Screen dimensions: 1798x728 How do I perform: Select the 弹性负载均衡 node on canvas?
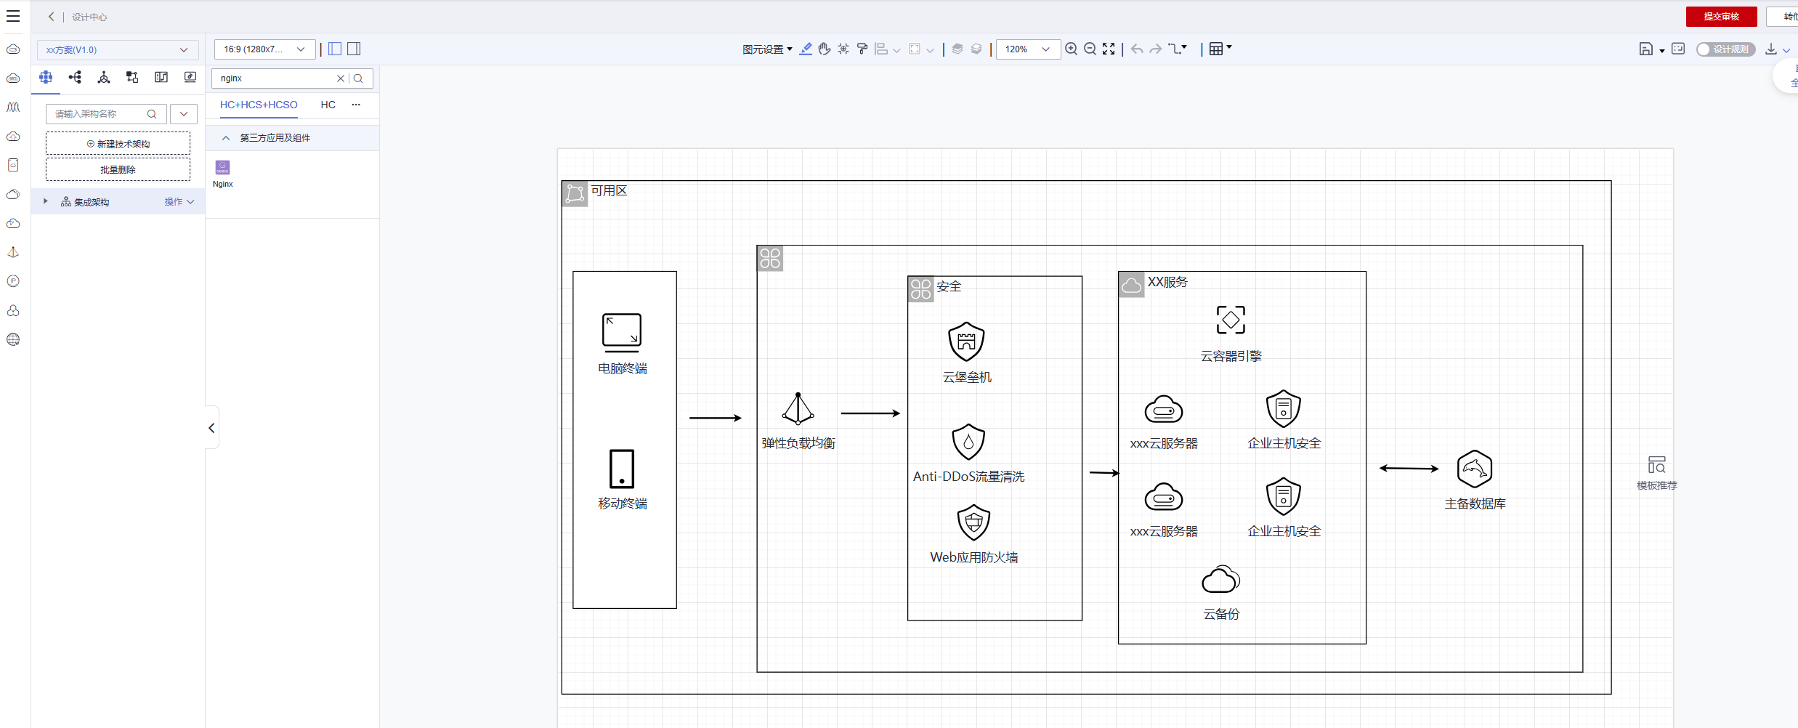point(798,421)
